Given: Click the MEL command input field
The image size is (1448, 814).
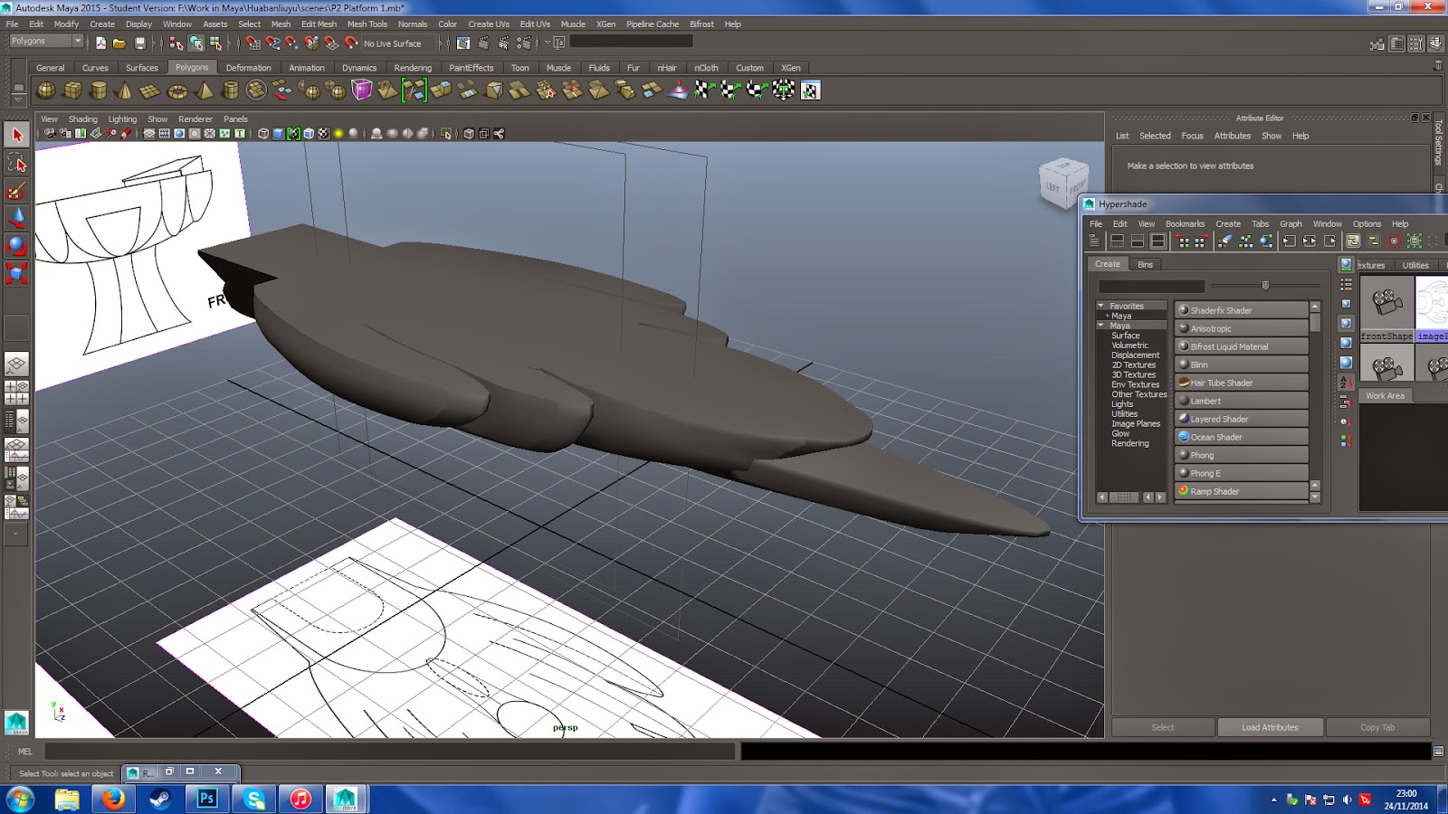Looking at the screenshot, I should click(390, 752).
